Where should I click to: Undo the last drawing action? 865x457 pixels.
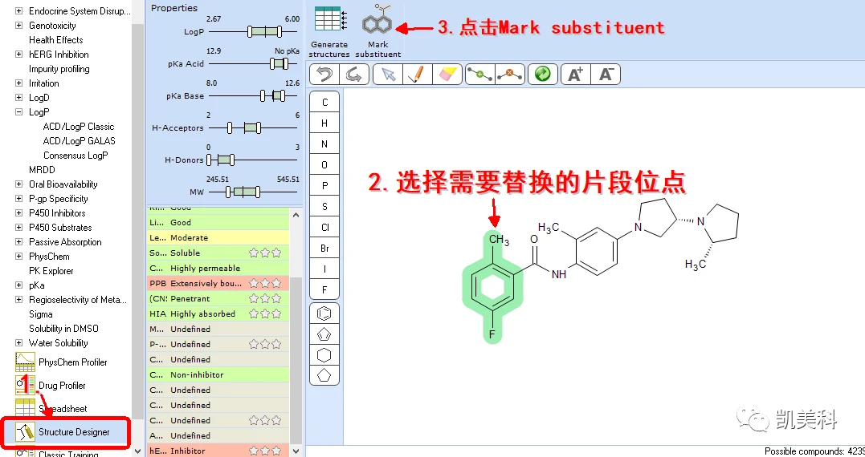click(x=324, y=75)
